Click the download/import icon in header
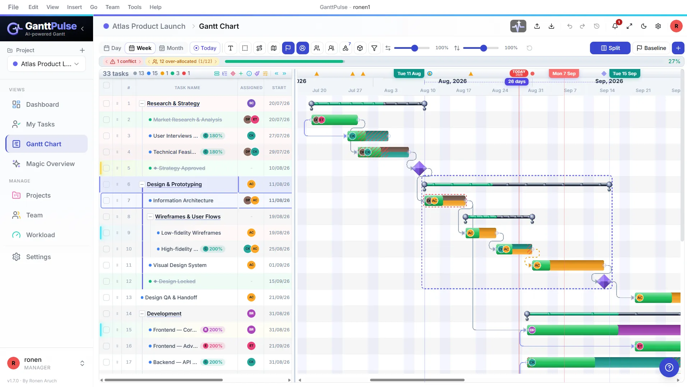The height and width of the screenshot is (387, 687). (552, 26)
